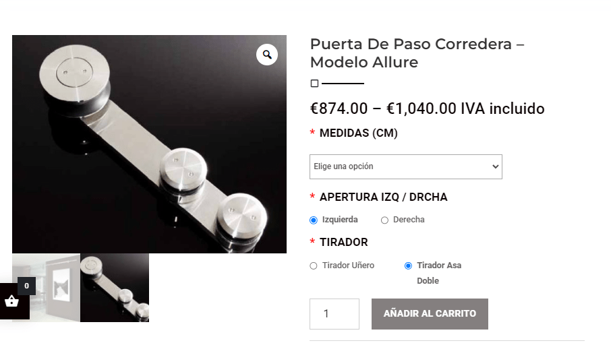Click the quantity input field
The image size is (611, 343).
334,314
